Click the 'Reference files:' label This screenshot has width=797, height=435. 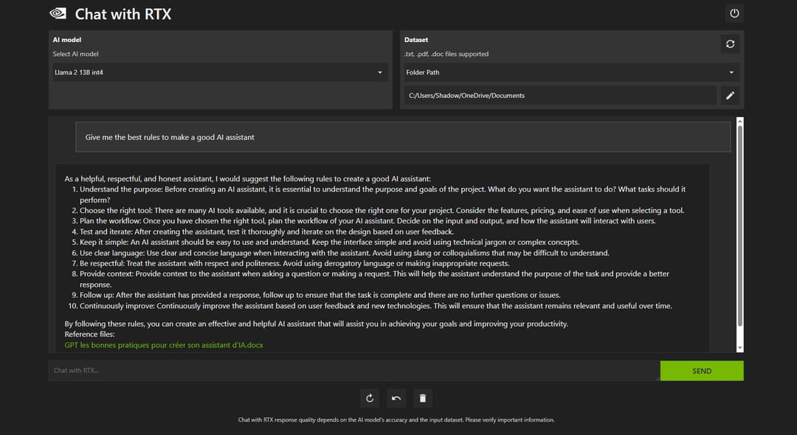click(89, 335)
